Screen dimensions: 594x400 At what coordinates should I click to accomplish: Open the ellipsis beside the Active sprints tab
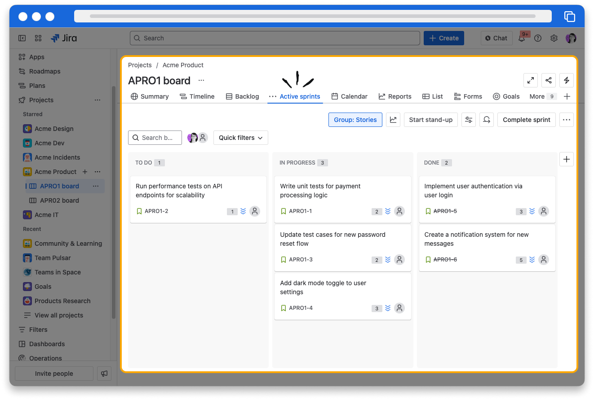(x=273, y=96)
